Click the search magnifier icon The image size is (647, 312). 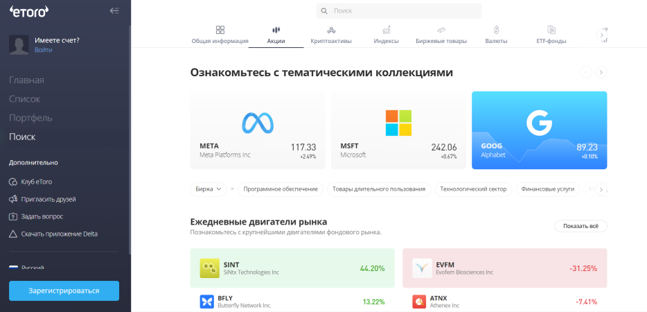[324, 11]
